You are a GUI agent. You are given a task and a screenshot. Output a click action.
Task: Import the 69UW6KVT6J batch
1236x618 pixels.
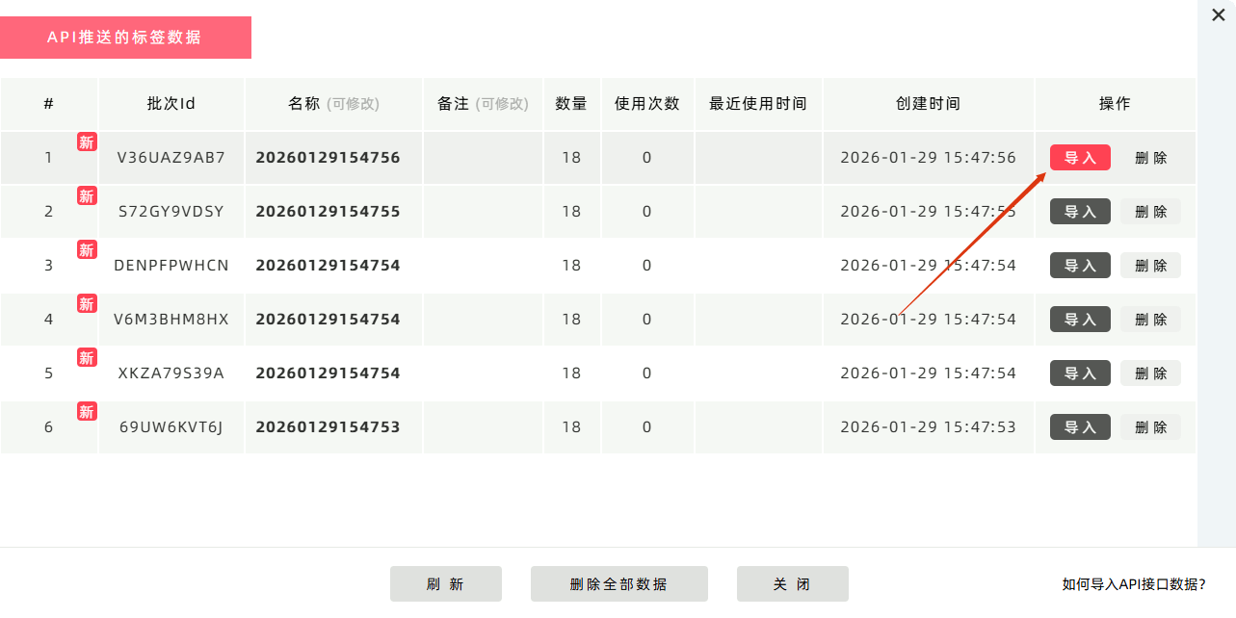click(1080, 427)
